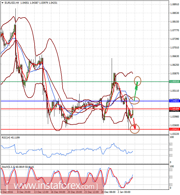Click the 13 Dec 12:00 time axis label
Screen dimensions: 180x195
point(41,192)
